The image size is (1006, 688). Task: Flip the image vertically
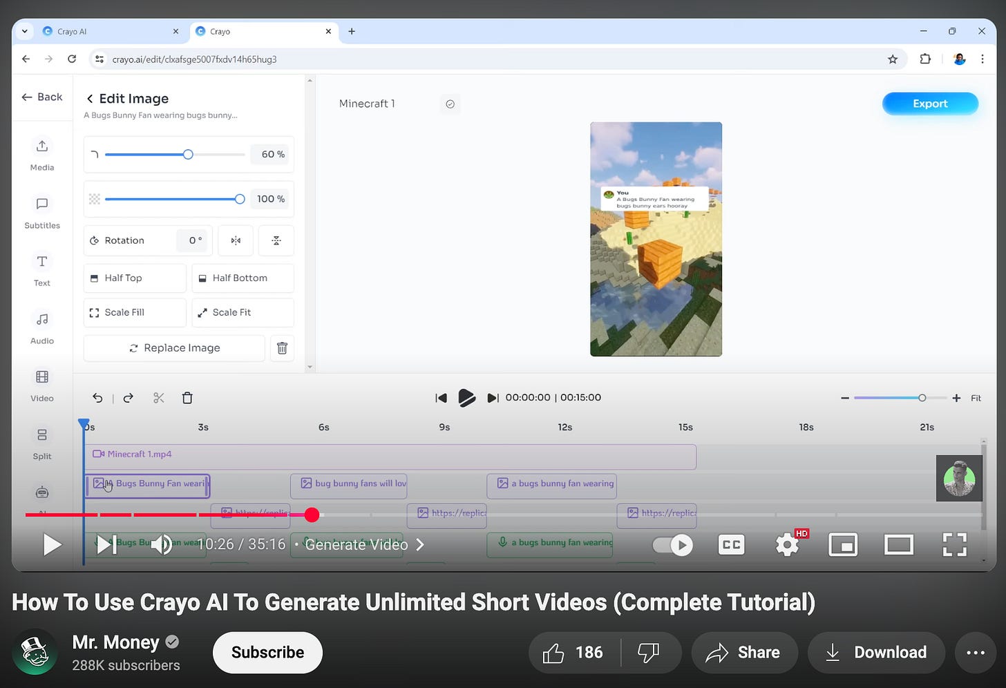[276, 240]
